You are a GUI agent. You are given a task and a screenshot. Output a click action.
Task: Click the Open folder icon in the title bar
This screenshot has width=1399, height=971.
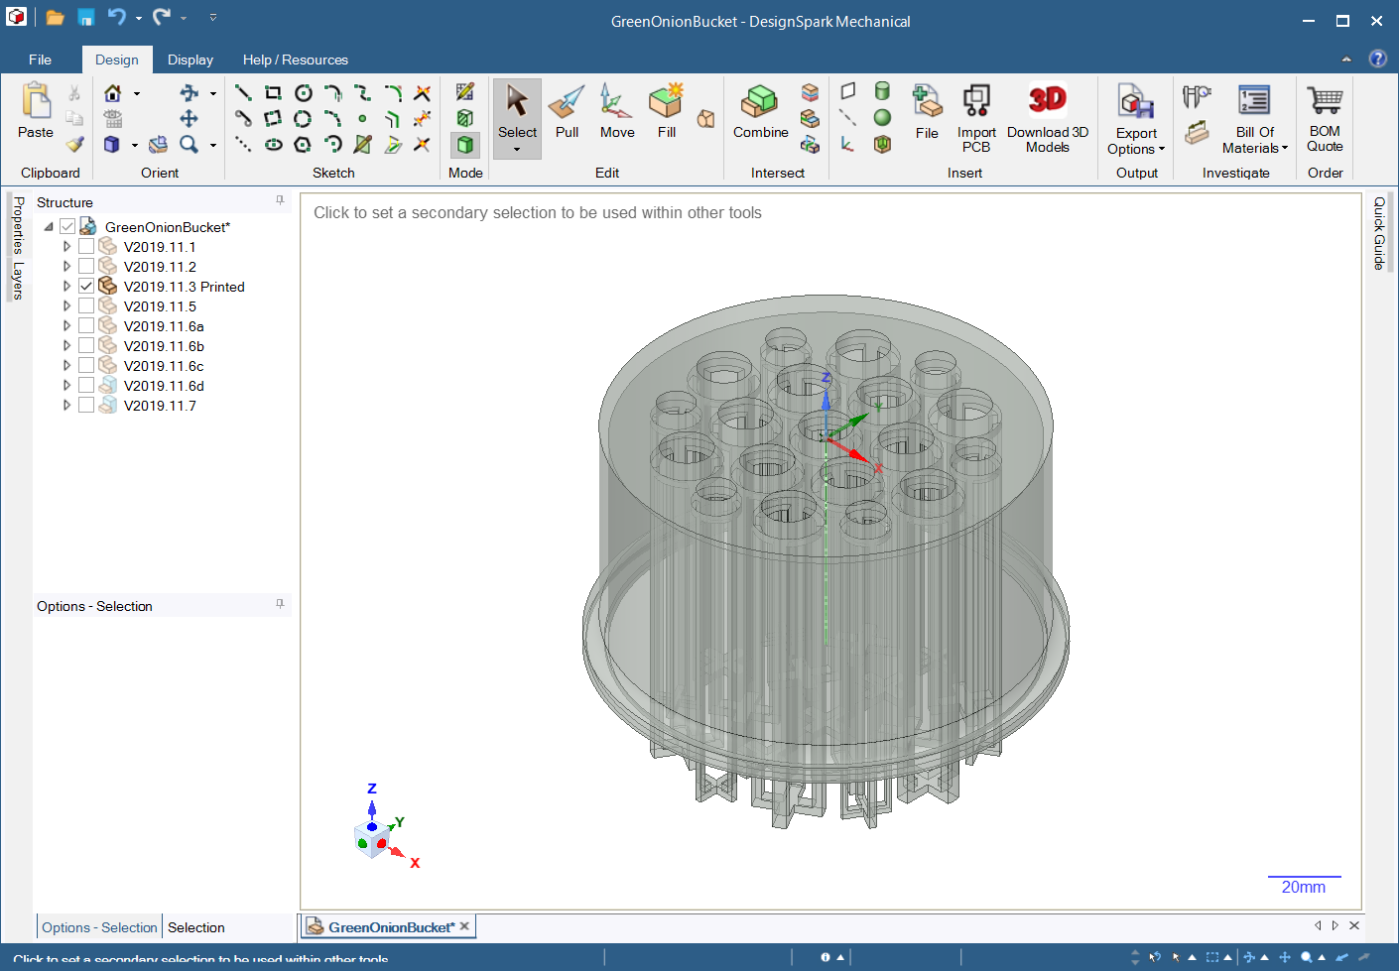click(x=56, y=18)
